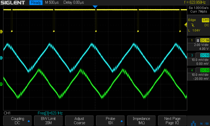Select the channel 3 number tab
Image resolution: width=210 pixels, height=126 pixels.
pos(192,55)
